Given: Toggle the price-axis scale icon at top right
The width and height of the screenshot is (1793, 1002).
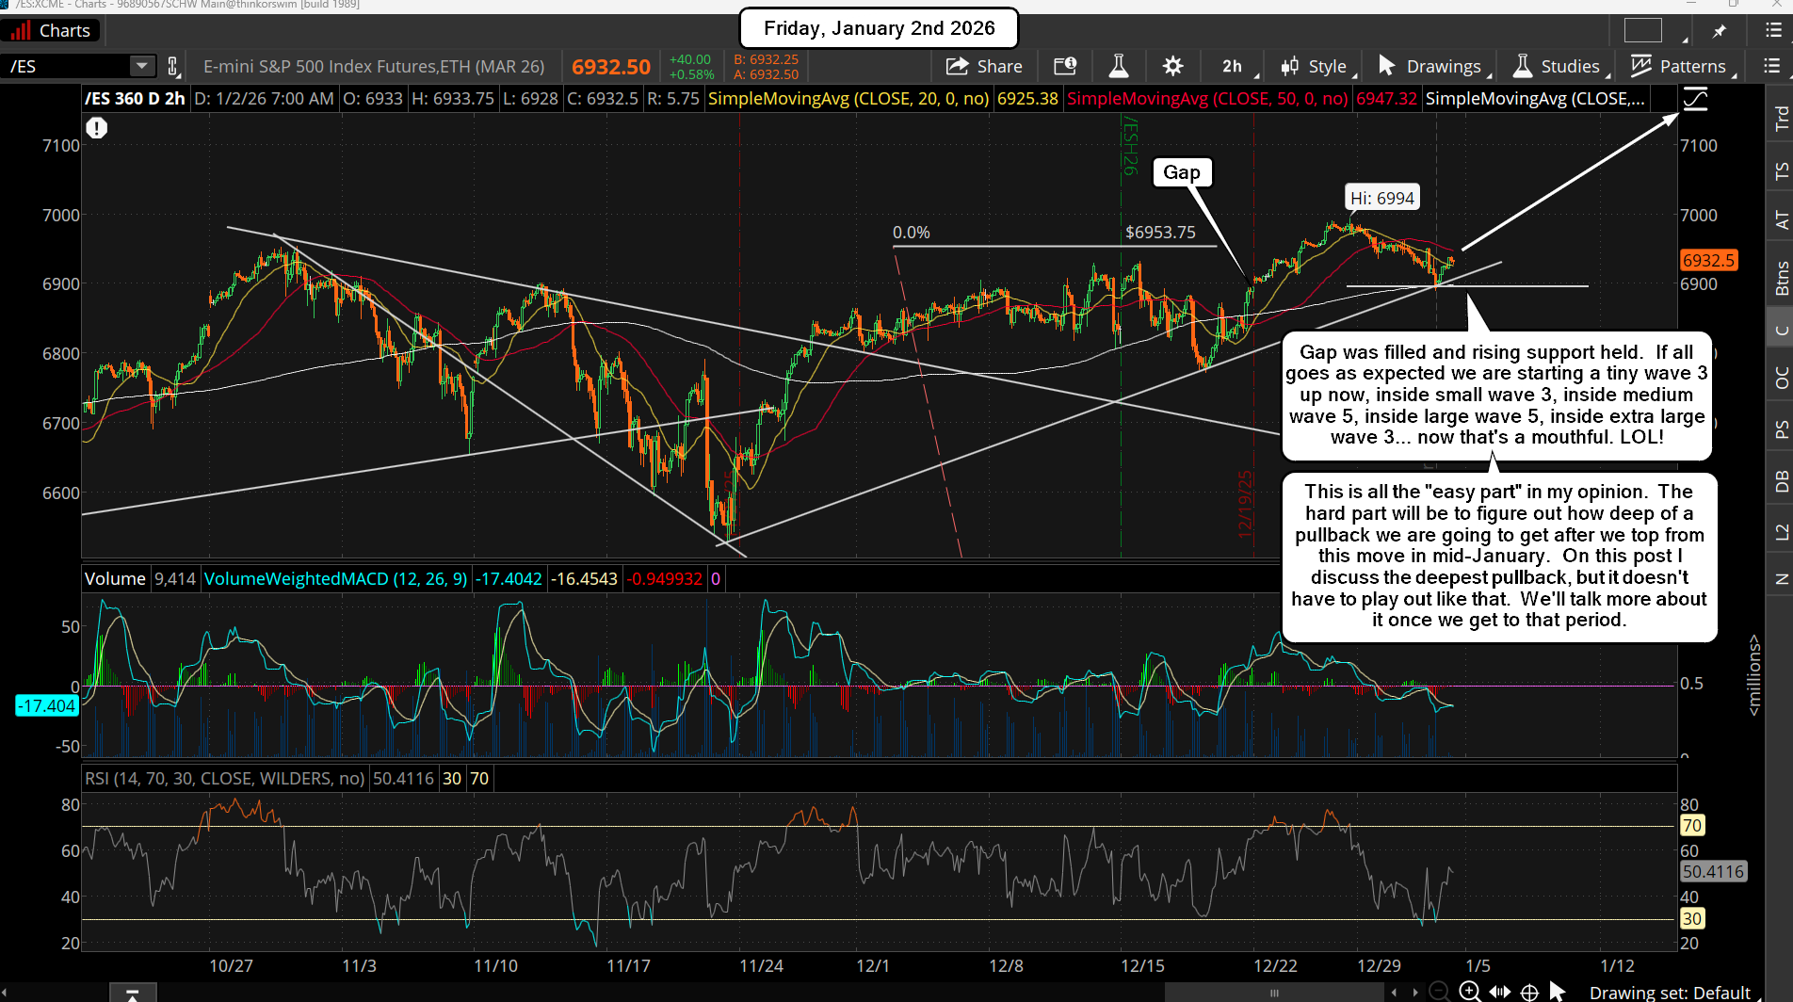Looking at the screenshot, I should point(1695,99).
